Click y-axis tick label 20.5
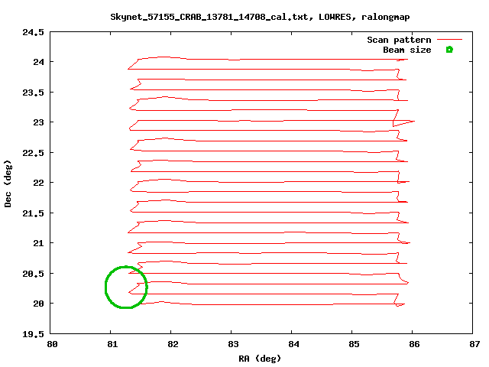This screenshot has height=367, width=489. (x=33, y=274)
